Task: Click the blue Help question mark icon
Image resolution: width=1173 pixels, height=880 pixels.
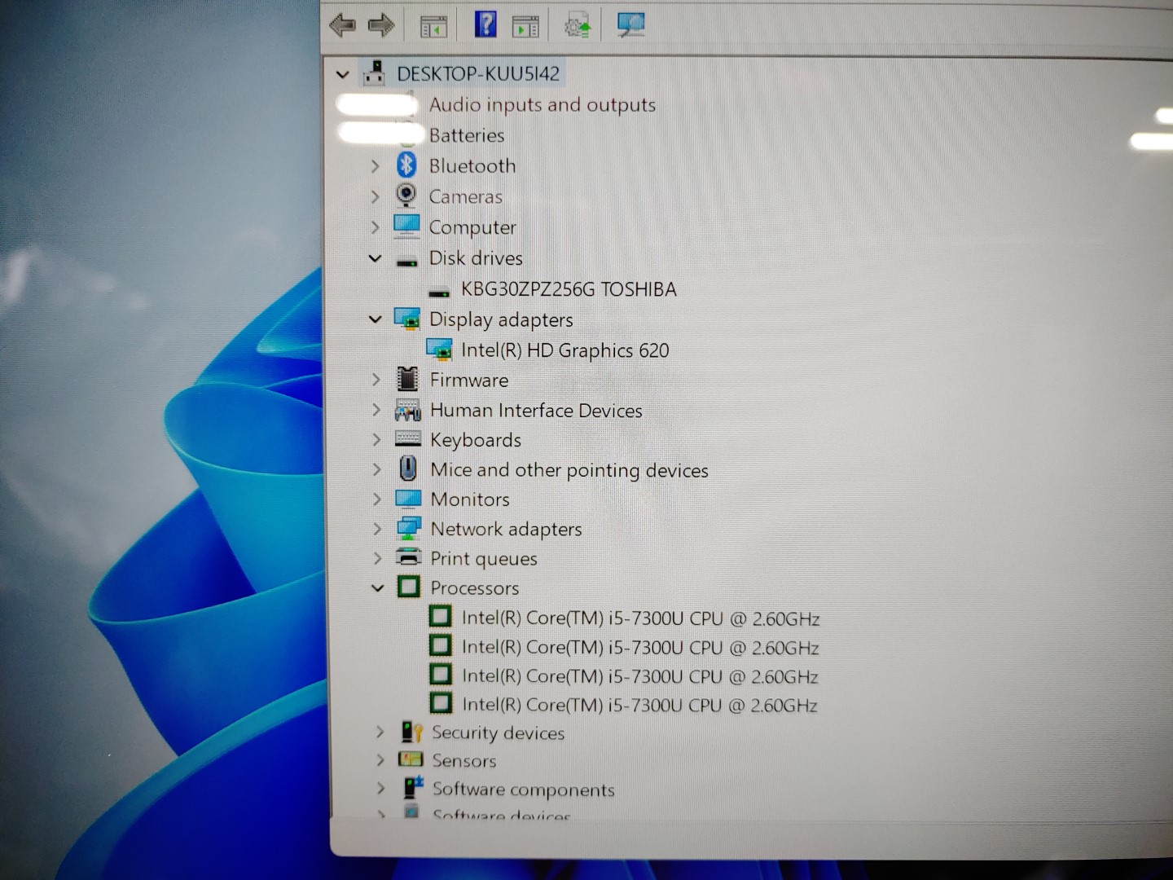Action: [x=485, y=24]
